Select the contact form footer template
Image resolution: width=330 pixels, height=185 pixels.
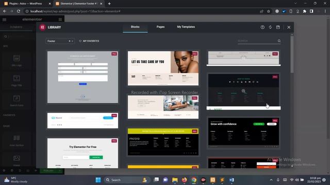pyautogui.click(x=82, y=77)
